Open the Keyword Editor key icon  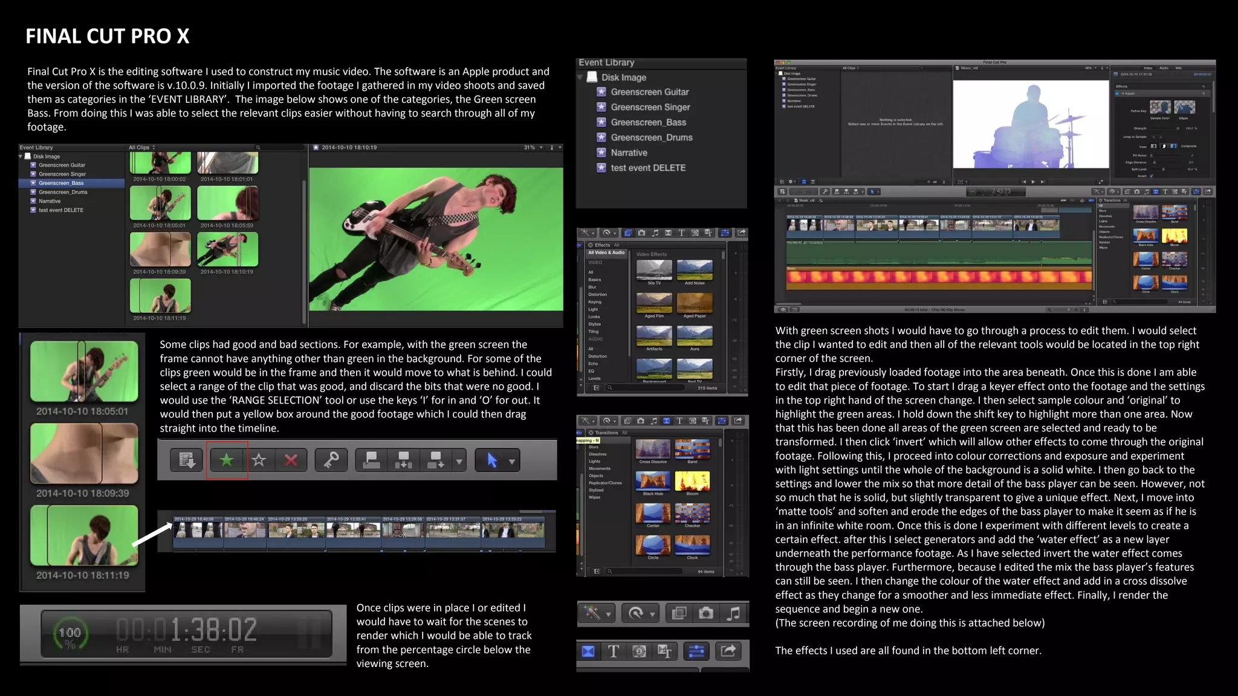coord(331,460)
